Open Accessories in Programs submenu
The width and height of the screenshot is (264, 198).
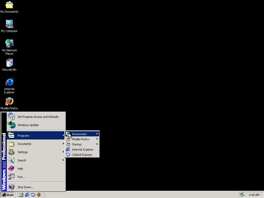(82, 134)
